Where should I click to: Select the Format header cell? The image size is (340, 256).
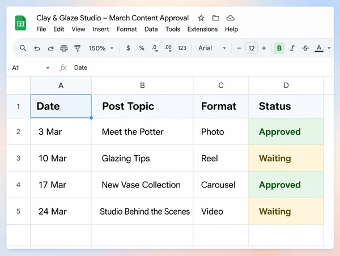point(221,106)
